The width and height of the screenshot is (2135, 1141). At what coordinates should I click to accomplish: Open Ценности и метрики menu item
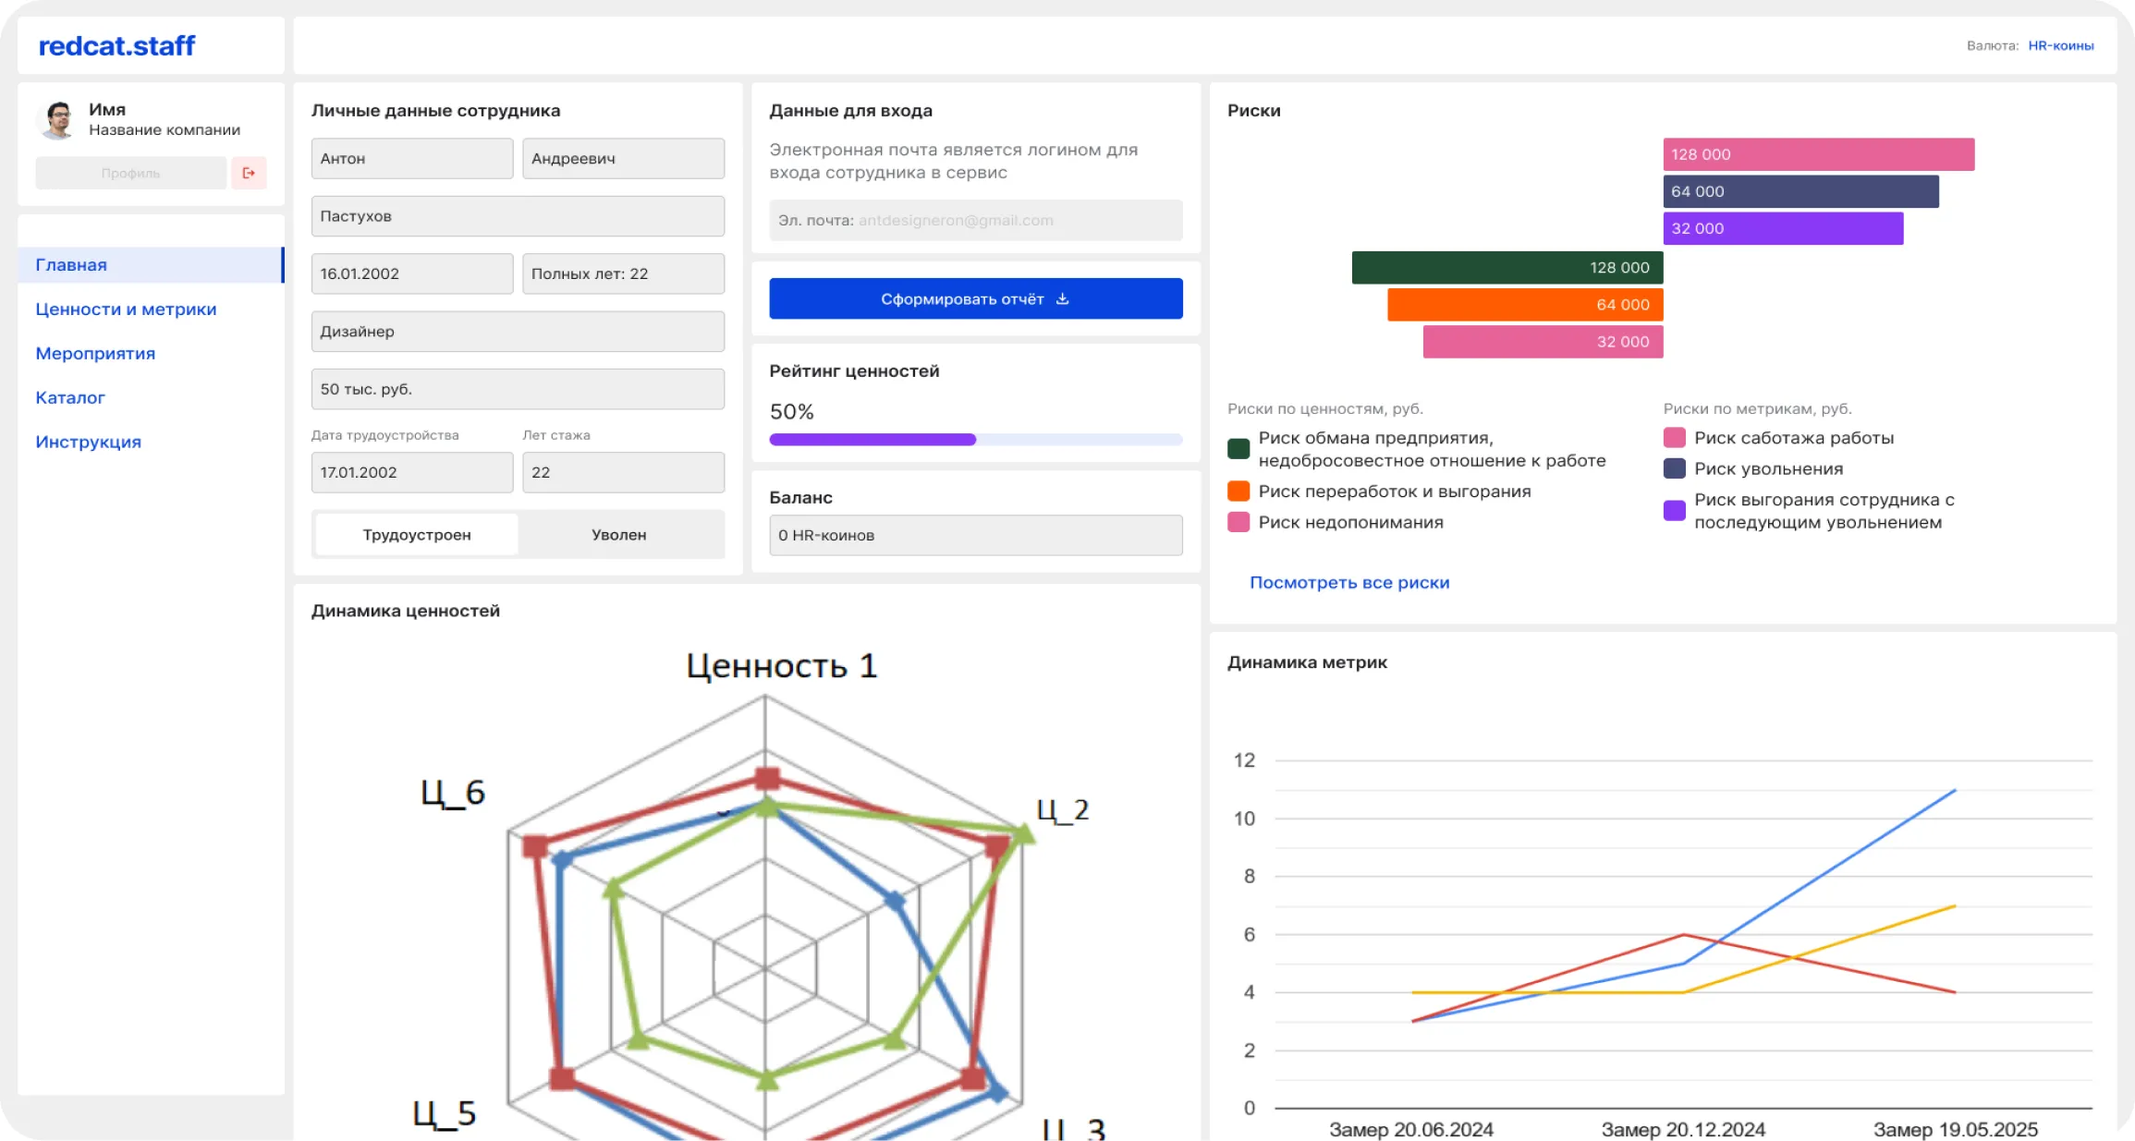(x=126, y=310)
